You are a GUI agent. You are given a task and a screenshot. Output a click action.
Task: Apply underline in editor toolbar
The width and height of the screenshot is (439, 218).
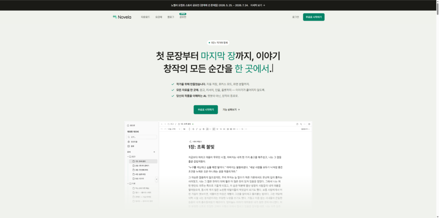pos(200,129)
